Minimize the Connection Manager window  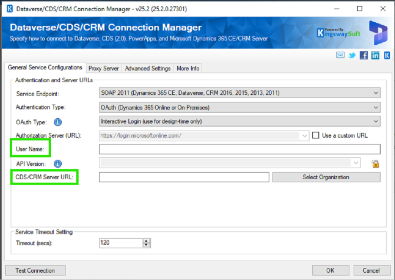pos(337,9)
